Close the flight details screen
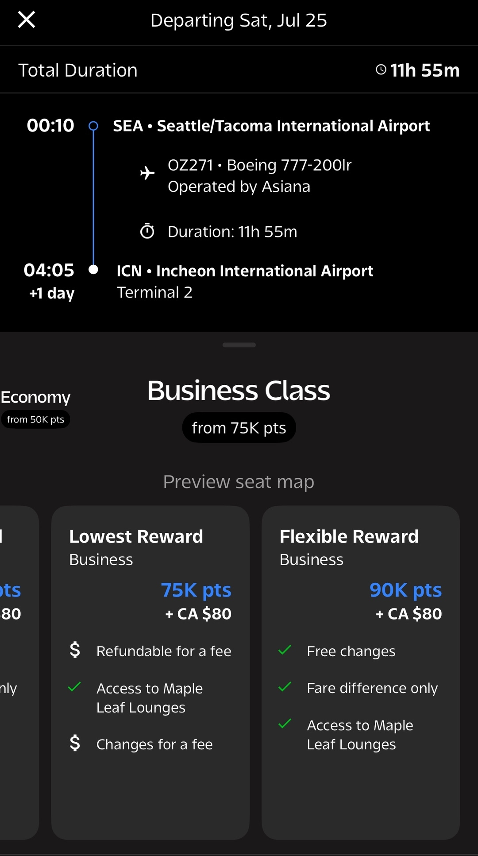The width and height of the screenshot is (478, 856). click(27, 20)
